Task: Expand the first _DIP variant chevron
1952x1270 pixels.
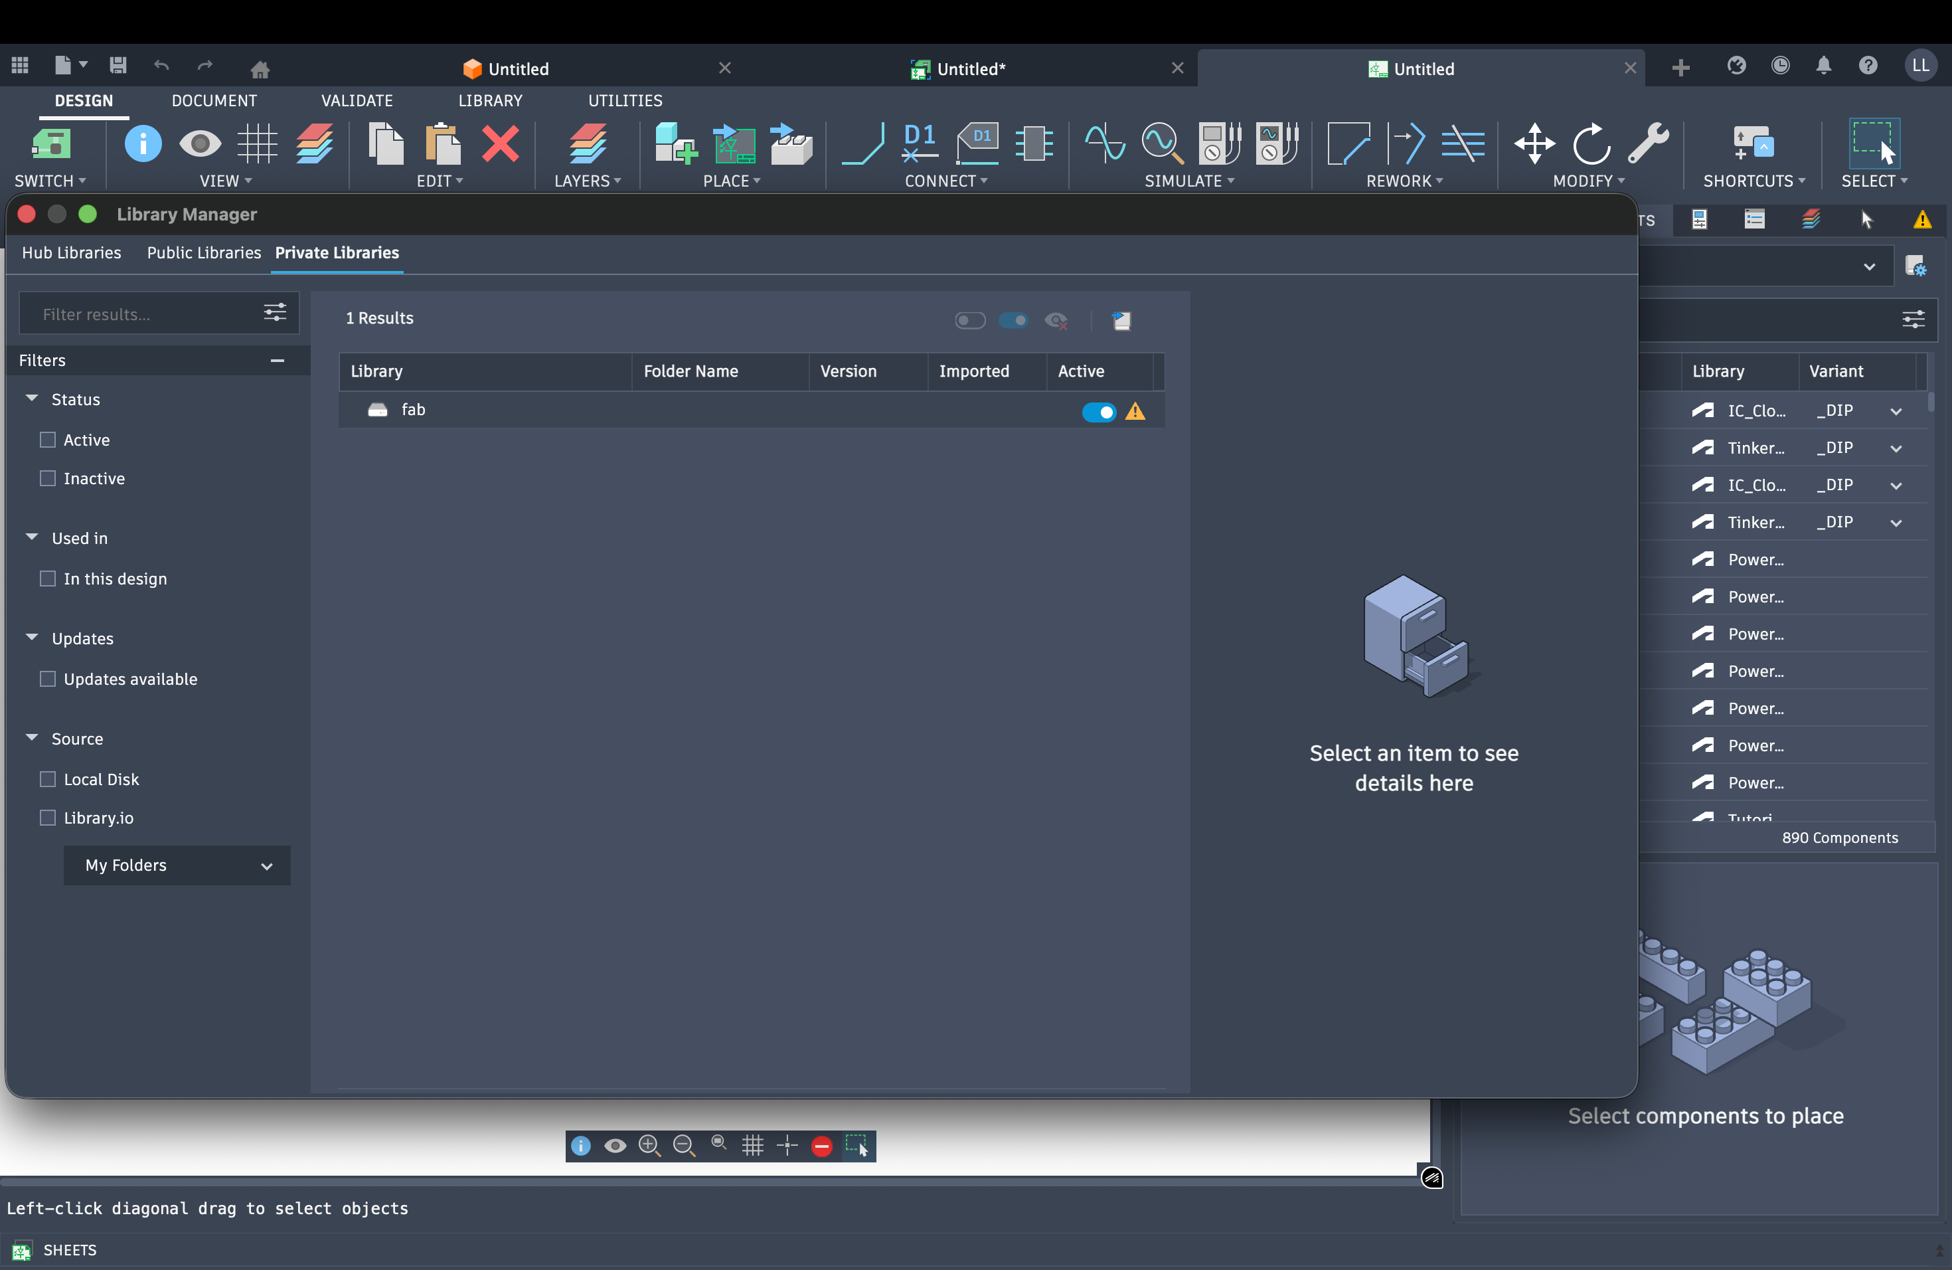Action: point(1896,410)
